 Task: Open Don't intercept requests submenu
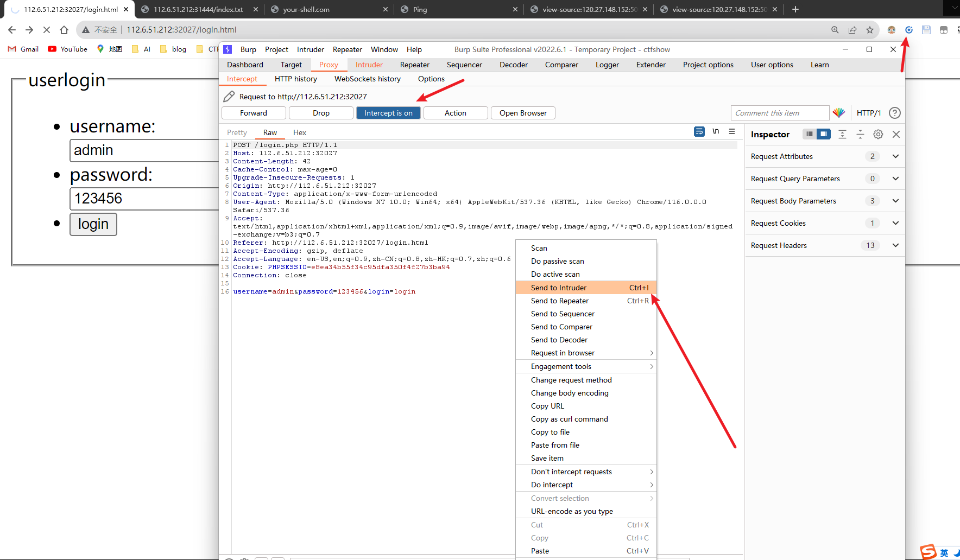click(x=586, y=472)
